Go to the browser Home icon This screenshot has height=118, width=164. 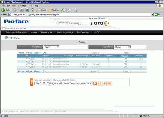click(32, 10)
